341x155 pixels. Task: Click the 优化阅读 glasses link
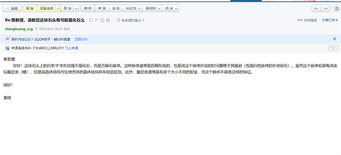307,20
